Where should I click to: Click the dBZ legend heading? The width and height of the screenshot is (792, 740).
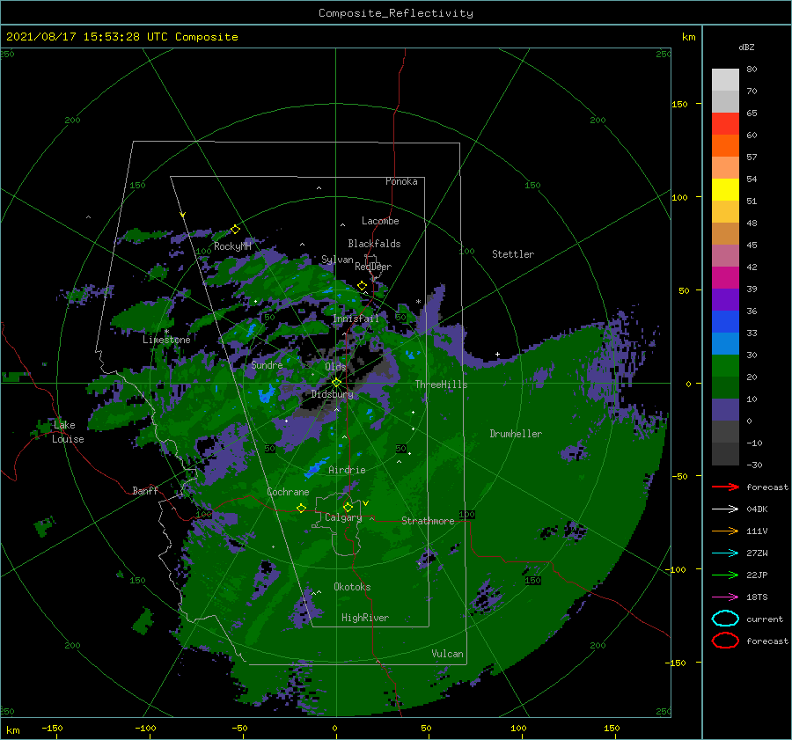[746, 47]
